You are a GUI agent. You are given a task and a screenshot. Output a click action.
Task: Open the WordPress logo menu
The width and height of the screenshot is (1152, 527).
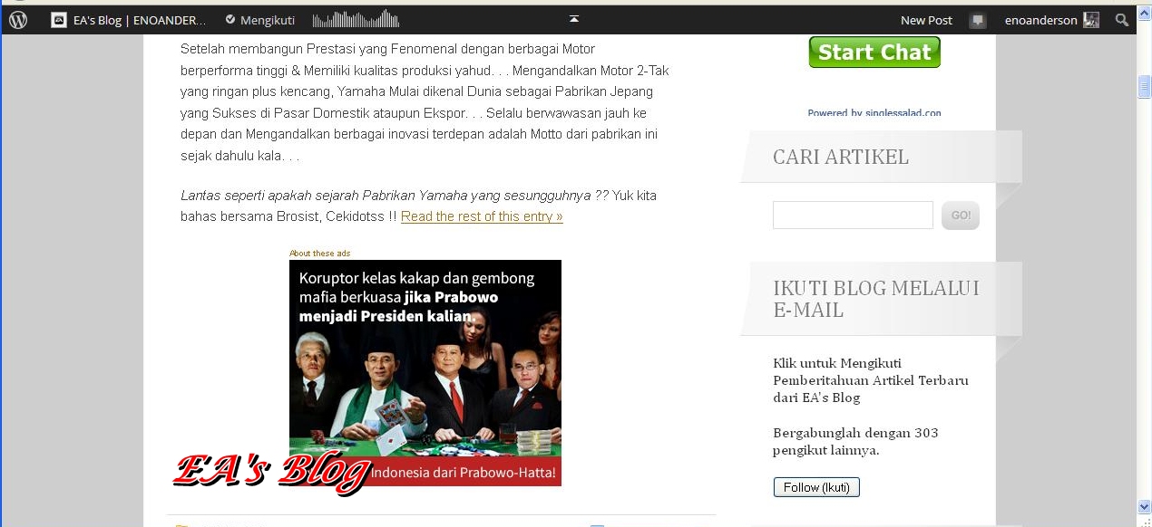click(x=18, y=20)
